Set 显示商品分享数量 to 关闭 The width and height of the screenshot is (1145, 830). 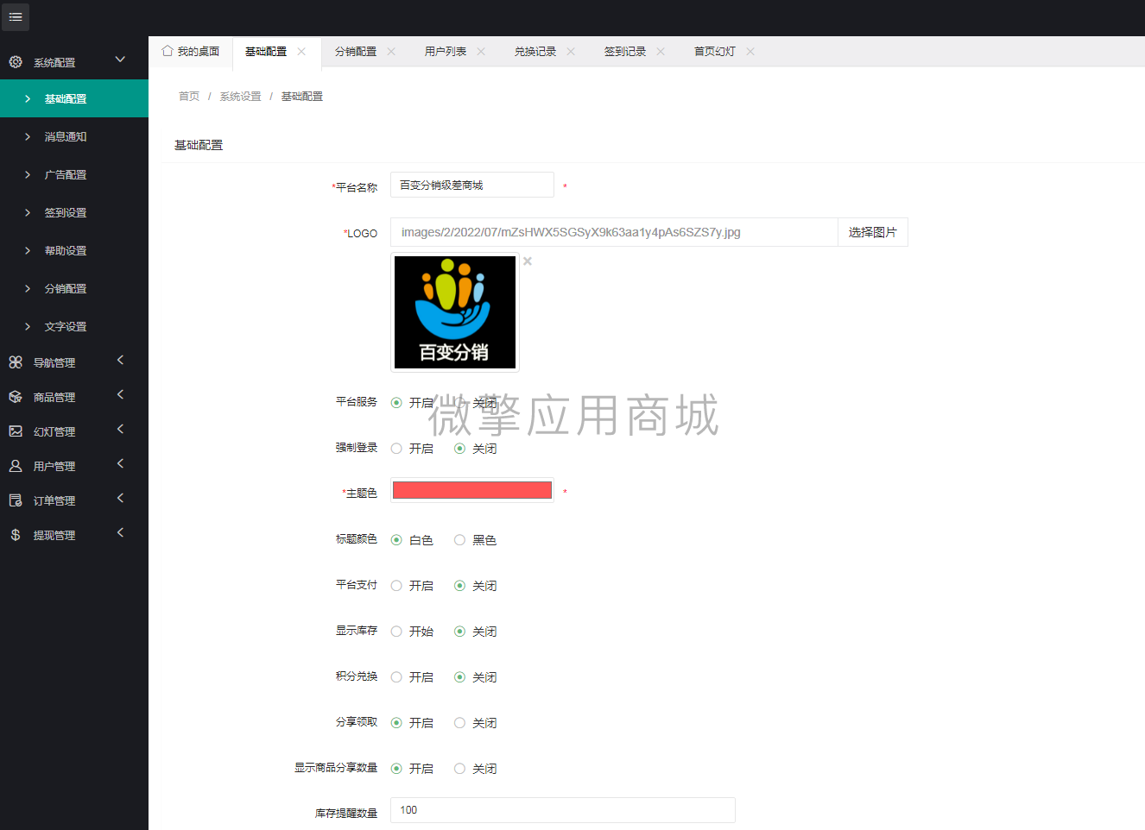(459, 769)
